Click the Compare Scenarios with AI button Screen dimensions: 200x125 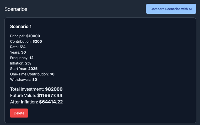pos(171,9)
